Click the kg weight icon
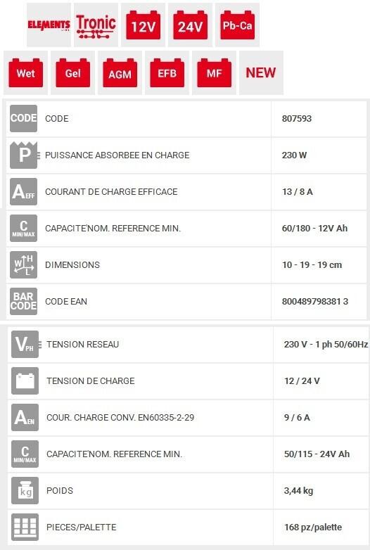 [25, 490]
